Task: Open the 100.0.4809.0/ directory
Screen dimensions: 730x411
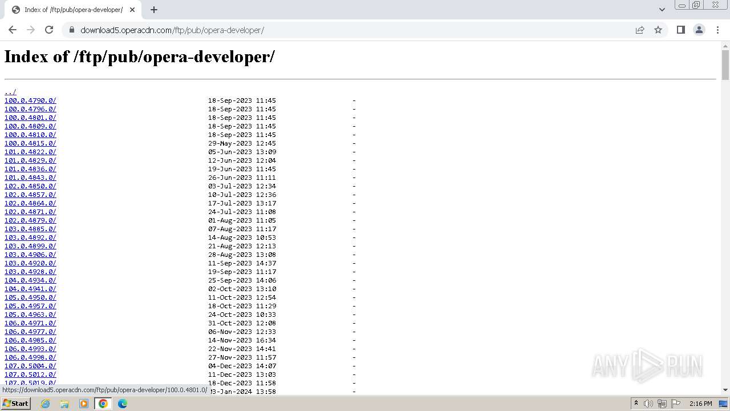Action: point(30,126)
